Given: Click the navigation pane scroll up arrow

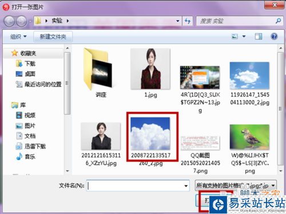Looking at the screenshot, I should pyautogui.click(x=67, y=48).
